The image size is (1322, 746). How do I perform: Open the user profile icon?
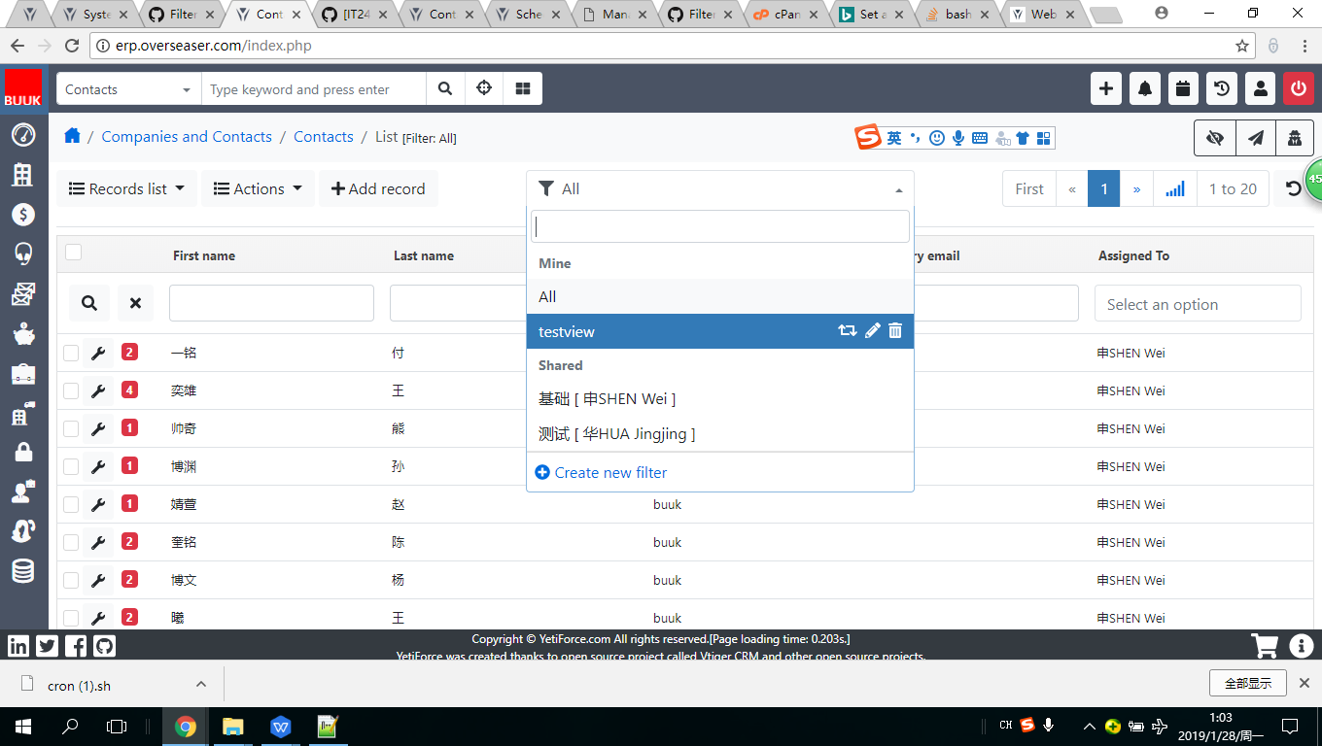[1261, 89]
